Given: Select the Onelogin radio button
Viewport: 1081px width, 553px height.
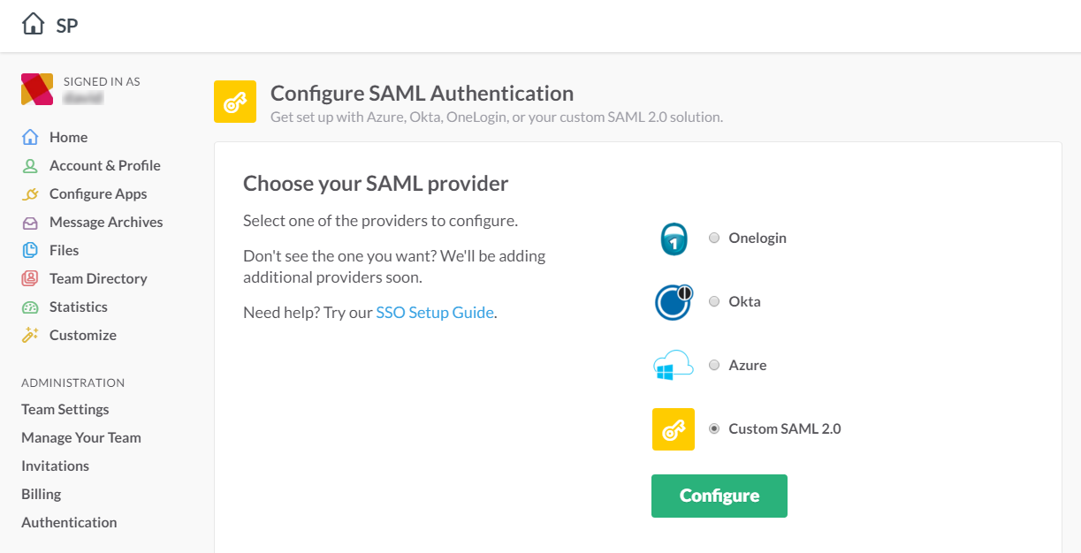Looking at the screenshot, I should point(714,238).
